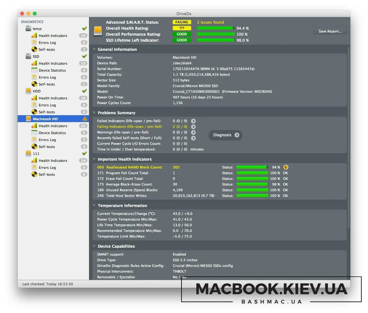Run the Diagnosis button
Viewport: 368px width, 313px height.
pos(225,135)
